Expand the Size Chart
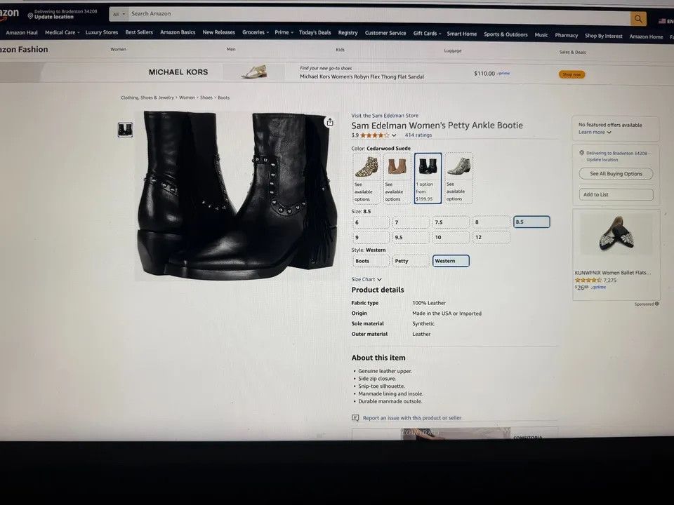 coord(366,280)
